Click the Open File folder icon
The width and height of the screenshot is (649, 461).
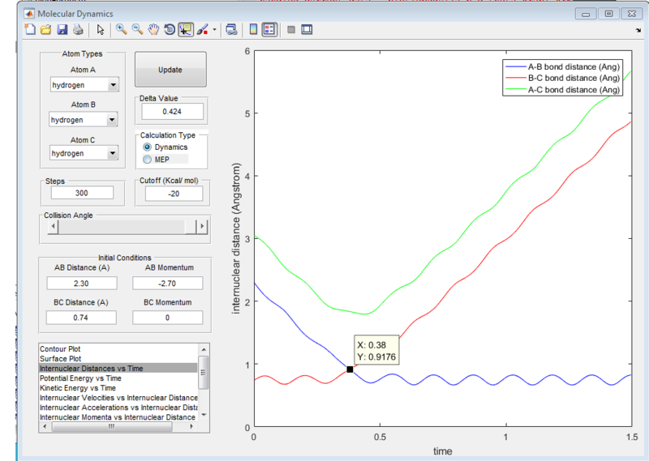point(46,30)
